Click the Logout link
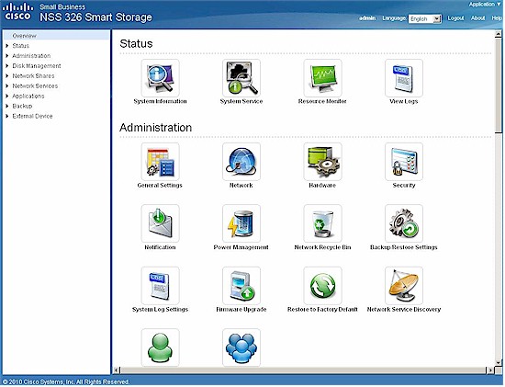 tap(455, 18)
